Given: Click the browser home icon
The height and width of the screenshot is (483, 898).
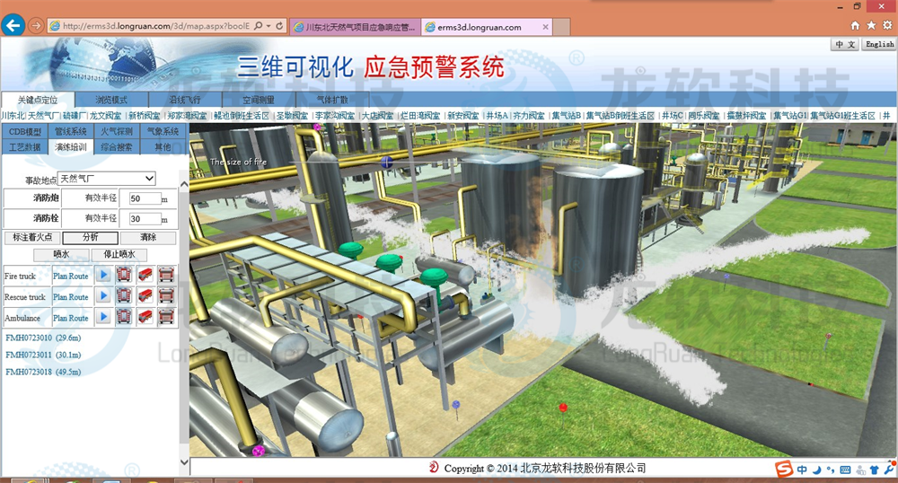Looking at the screenshot, I should pos(855,26).
